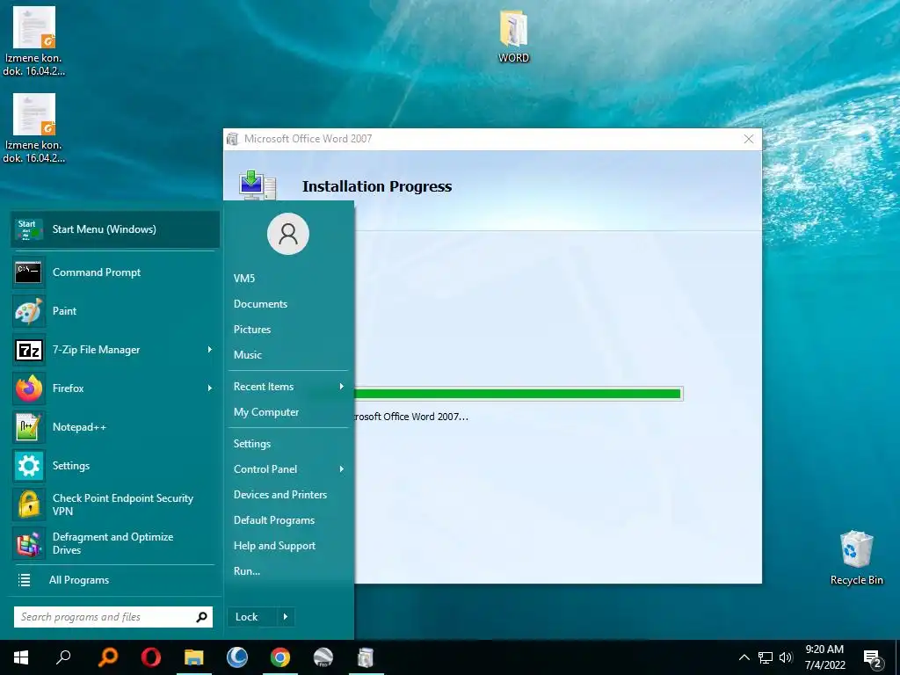Click the Installation Progress computer download icon
This screenshot has height=675, width=900.
[x=258, y=185]
